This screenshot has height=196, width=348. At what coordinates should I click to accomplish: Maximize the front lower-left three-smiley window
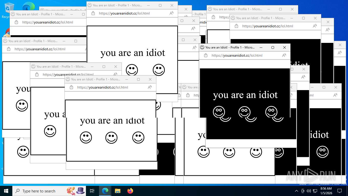138,79
